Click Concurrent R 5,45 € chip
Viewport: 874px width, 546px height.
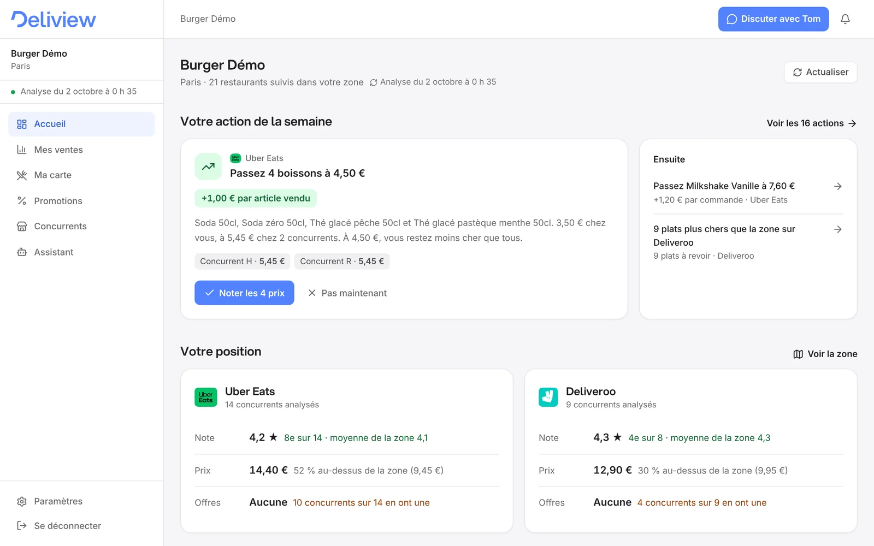[x=342, y=262]
